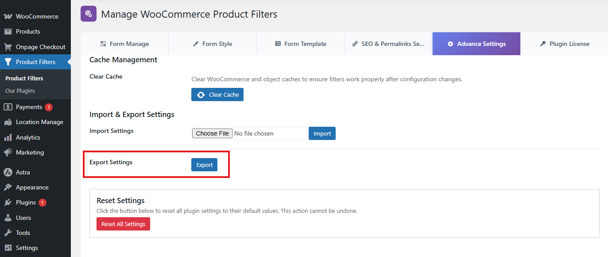
Task: Click the Plugins plug icon
Action: point(8,202)
